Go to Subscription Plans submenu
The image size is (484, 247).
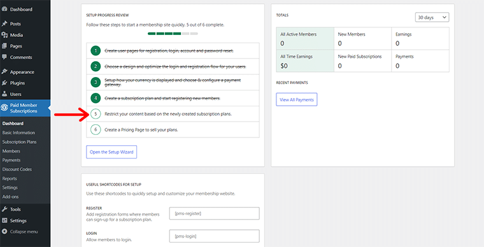coord(20,142)
